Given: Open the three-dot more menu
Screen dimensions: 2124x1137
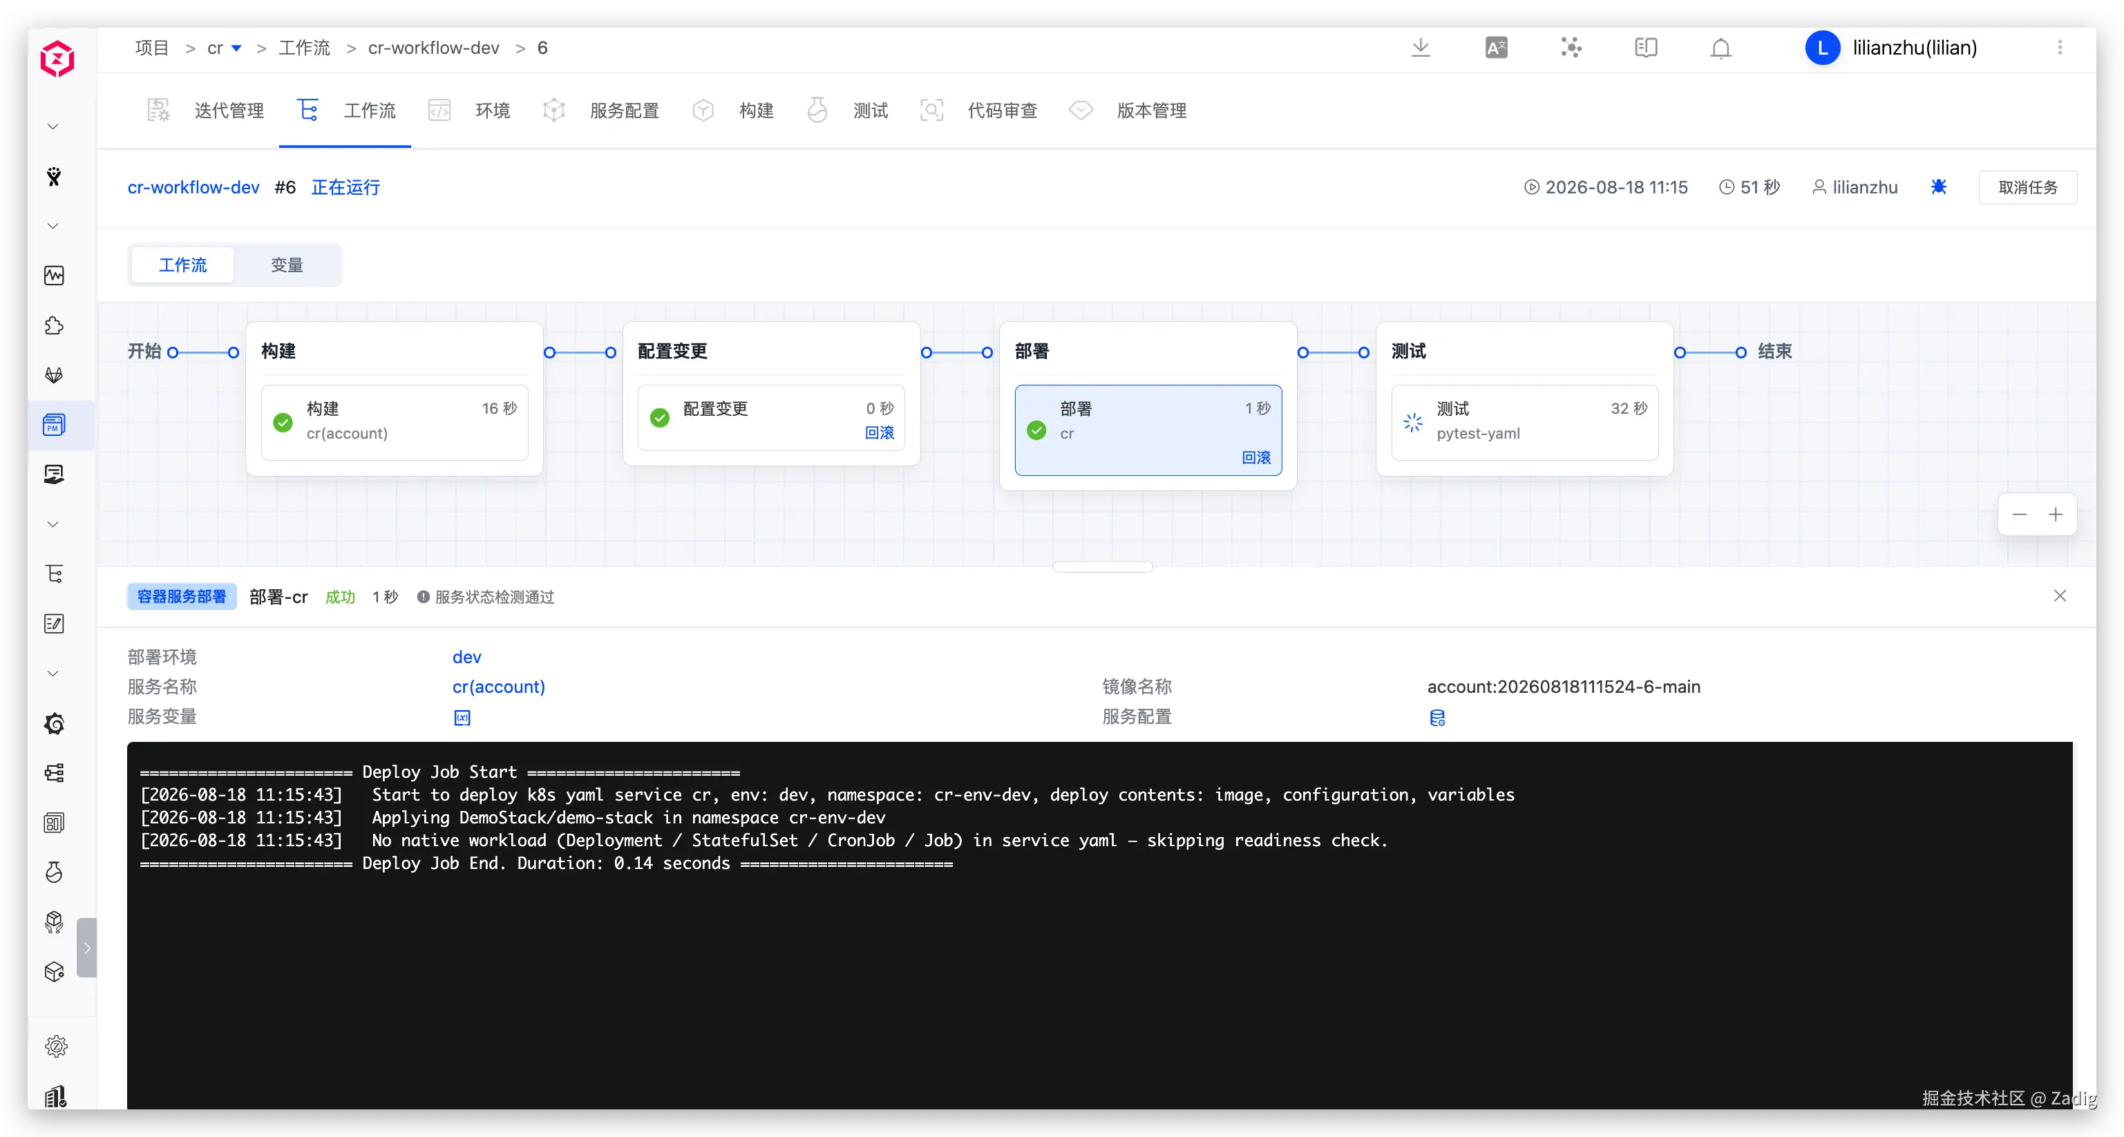Looking at the screenshot, I should pyautogui.click(x=2060, y=48).
